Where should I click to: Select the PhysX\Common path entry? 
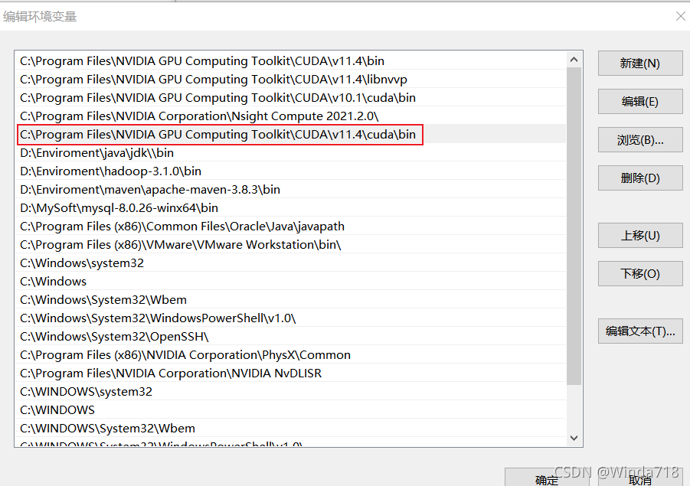point(290,355)
